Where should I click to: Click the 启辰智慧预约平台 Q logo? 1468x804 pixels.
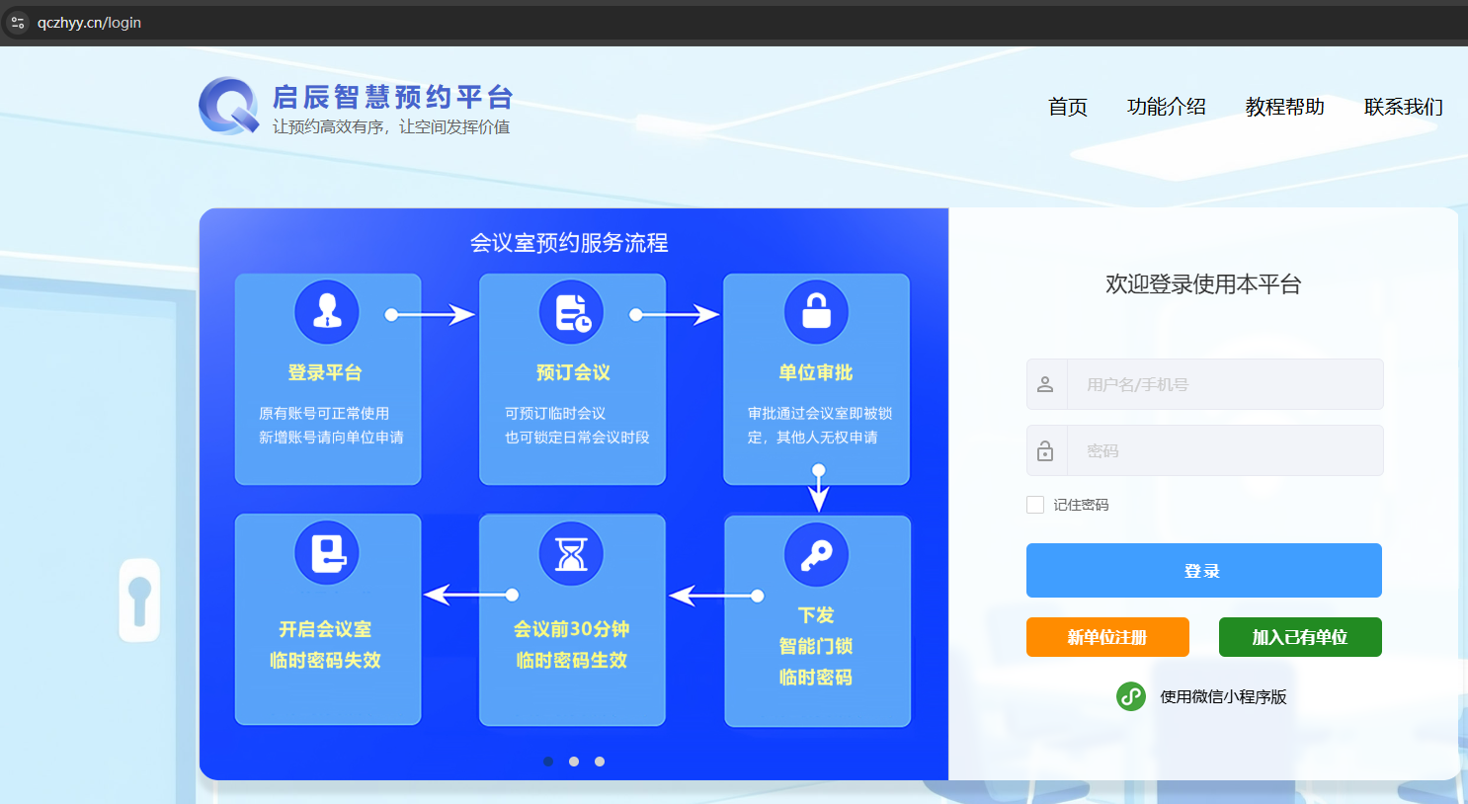tap(228, 106)
